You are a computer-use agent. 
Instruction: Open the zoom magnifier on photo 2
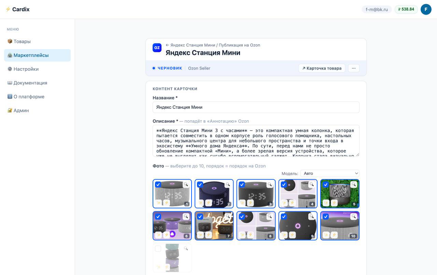228,184
